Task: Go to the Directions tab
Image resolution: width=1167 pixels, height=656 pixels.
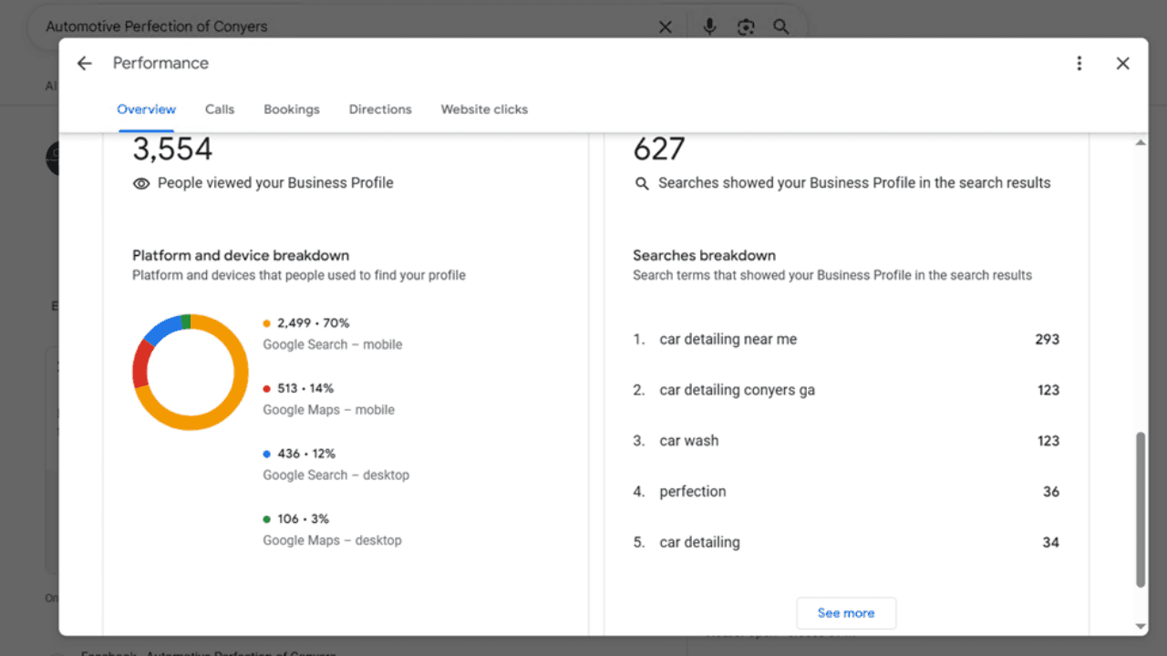Action: tap(380, 109)
